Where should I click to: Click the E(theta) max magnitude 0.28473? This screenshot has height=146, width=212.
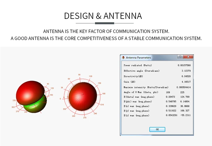pyautogui.click(x=170, y=97)
